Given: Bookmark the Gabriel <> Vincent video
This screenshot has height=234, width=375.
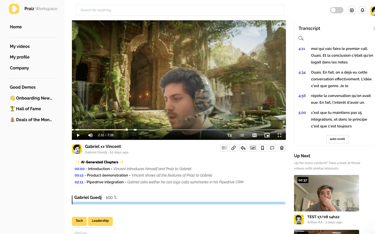Looking at the screenshot, I should click(262, 148).
